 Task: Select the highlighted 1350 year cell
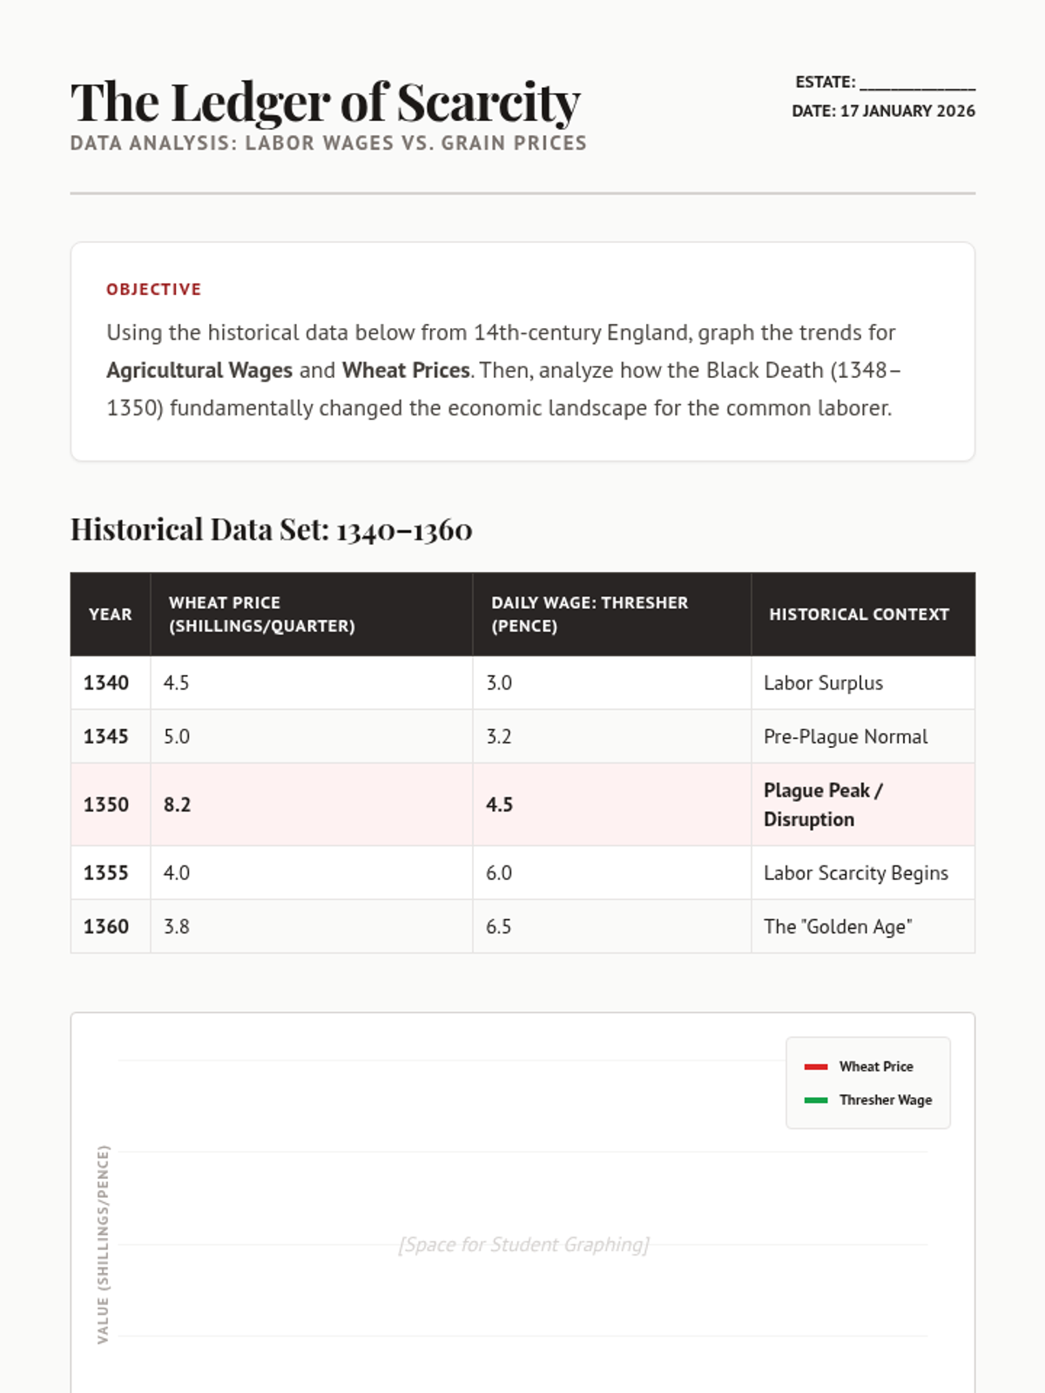pyautogui.click(x=106, y=805)
